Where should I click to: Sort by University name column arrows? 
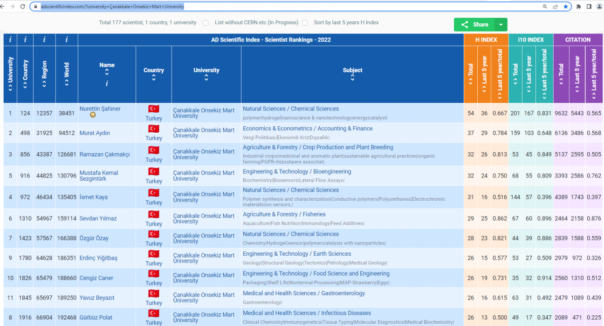pyautogui.click(x=206, y=78)
